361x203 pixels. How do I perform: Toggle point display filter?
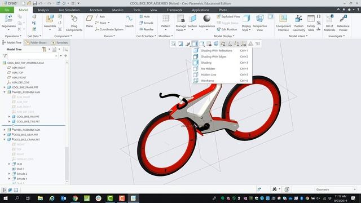tap(237, 44)
